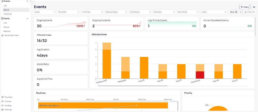
Task: Click the Ongoing Events card
Action: point(61,23)
